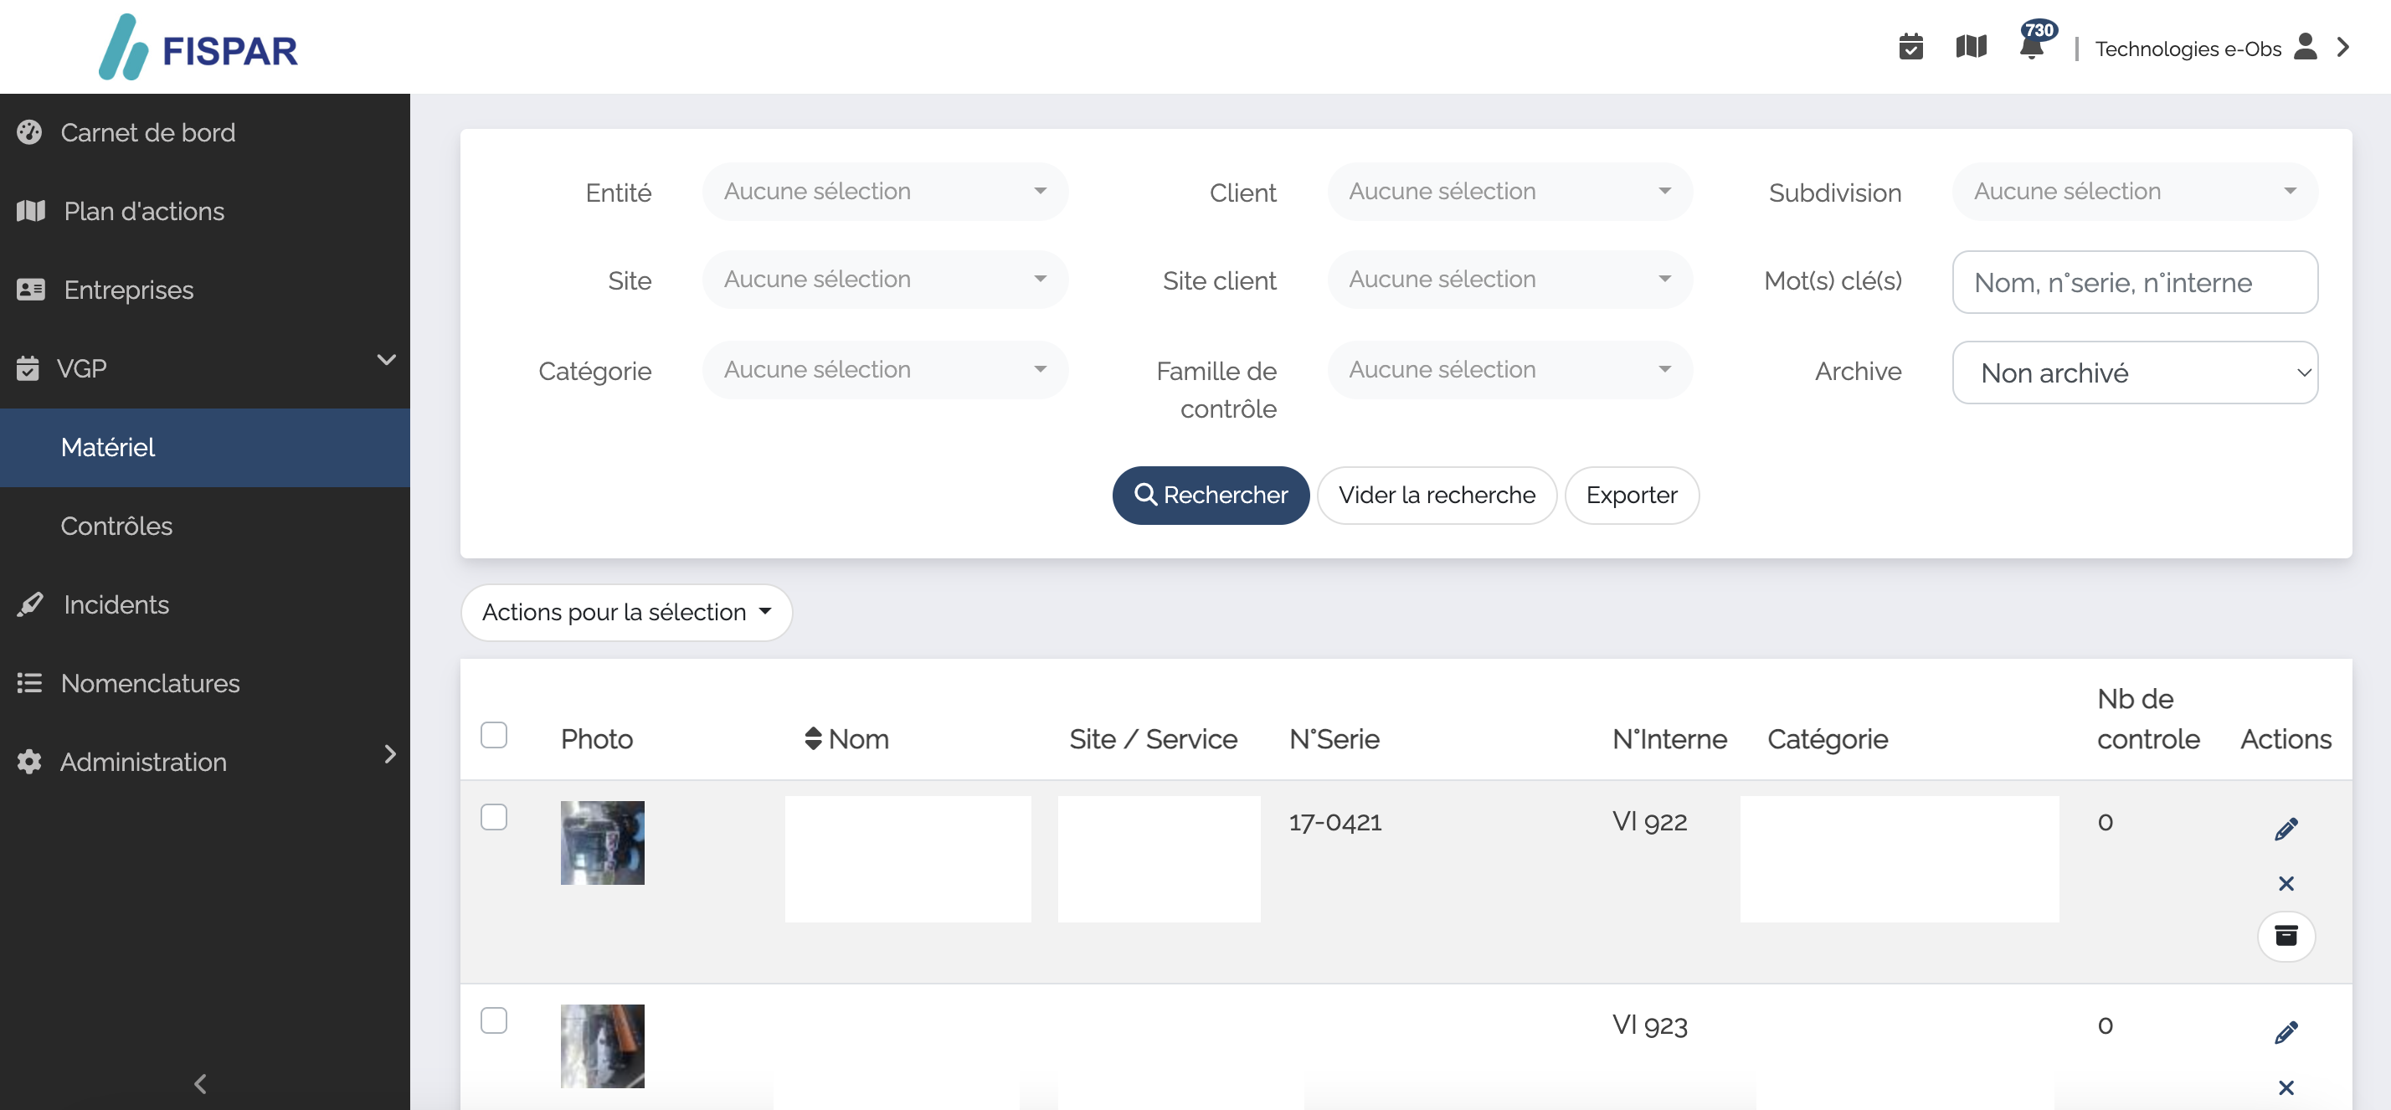
Task: Click the delete archive icon for VI 922
Action: [2287, 935]
